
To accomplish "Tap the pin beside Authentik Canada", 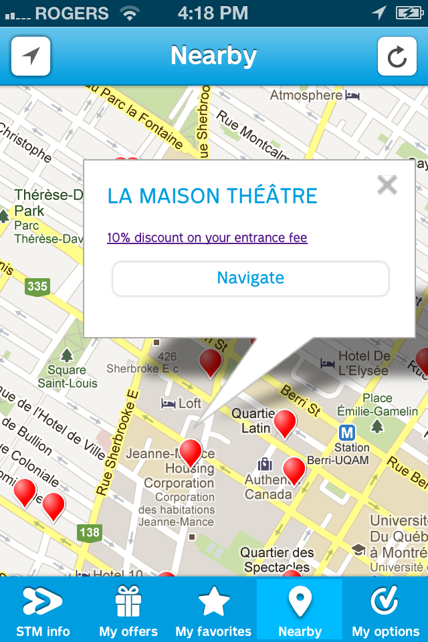I will 294,470.
